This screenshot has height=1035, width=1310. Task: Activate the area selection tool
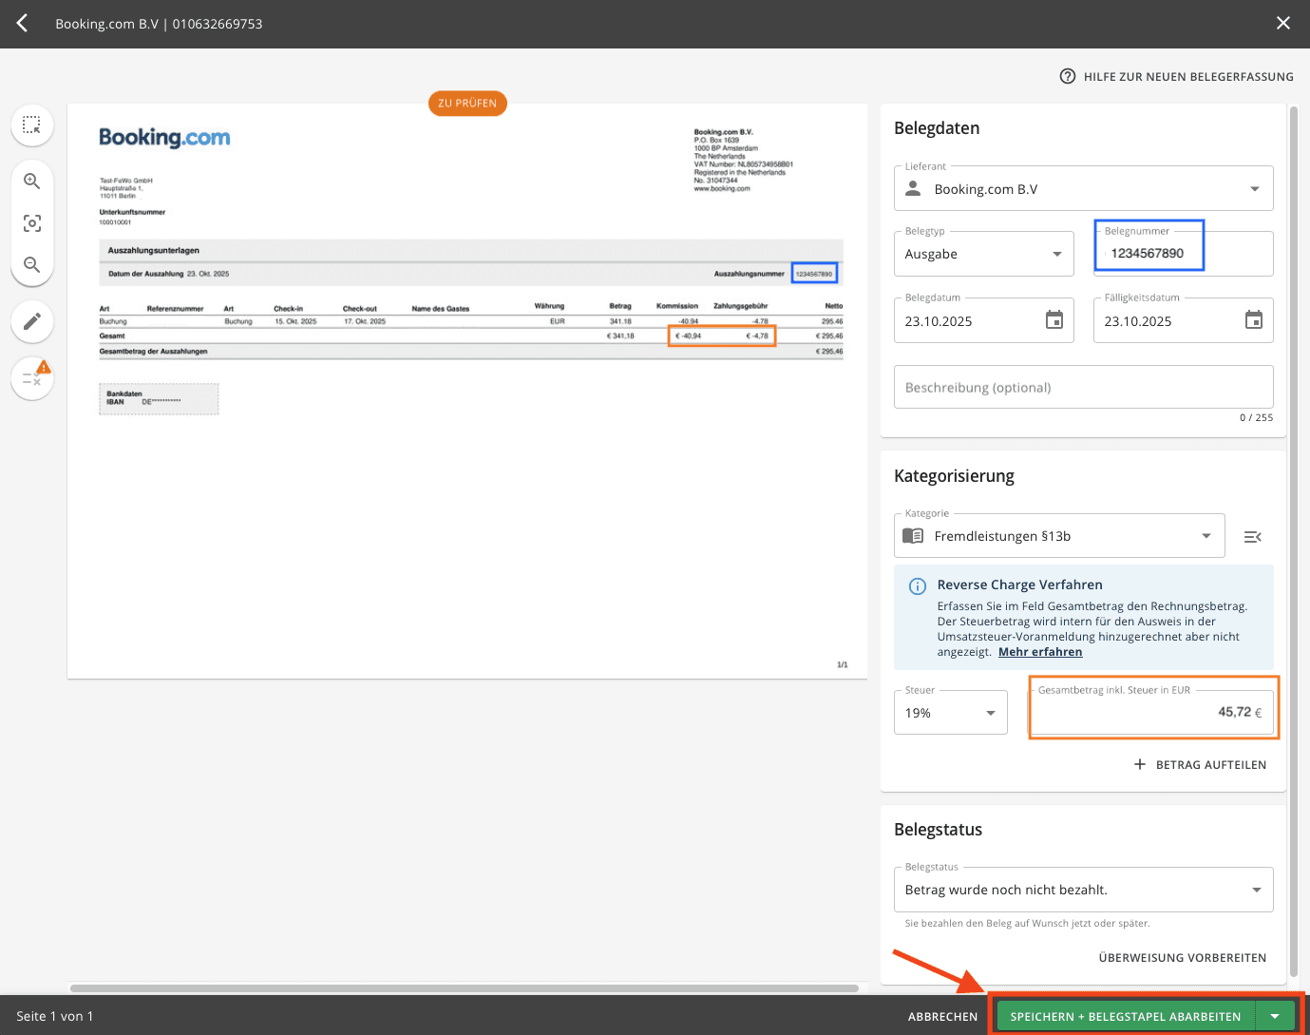tap(32, 125)
